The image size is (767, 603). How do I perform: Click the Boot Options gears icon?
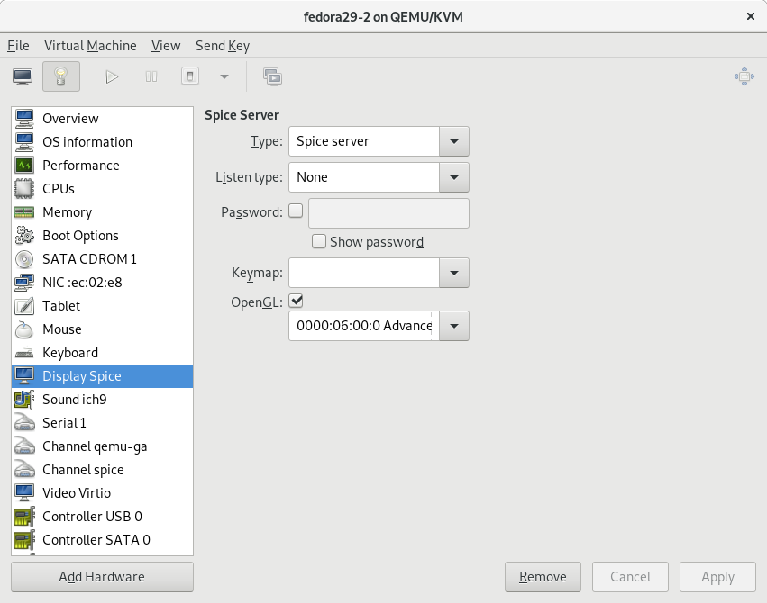point(24,236)
